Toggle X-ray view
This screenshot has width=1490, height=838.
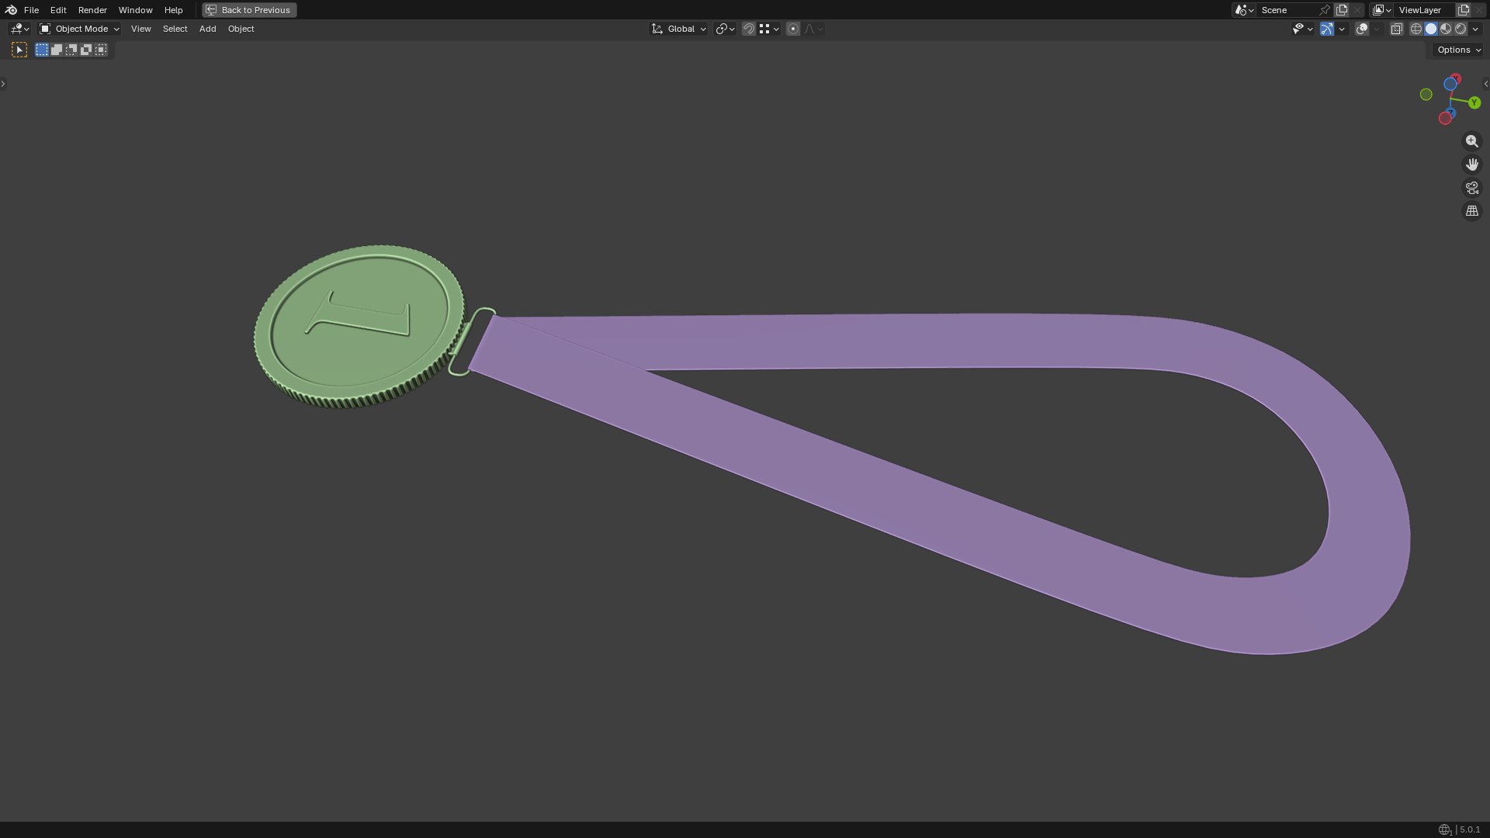coord(1396,29)
